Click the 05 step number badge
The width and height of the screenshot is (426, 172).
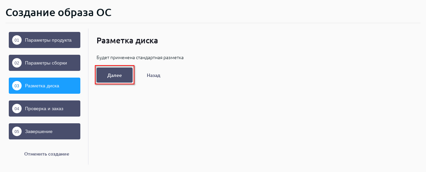coord(17,131)
